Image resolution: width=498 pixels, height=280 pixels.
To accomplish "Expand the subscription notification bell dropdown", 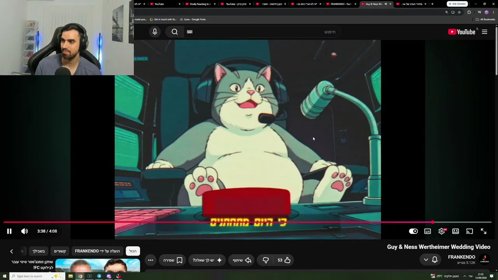I will click(x=430, y=260).
